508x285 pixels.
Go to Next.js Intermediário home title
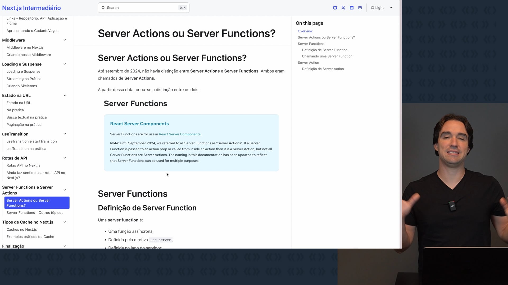tap(31, 8)
